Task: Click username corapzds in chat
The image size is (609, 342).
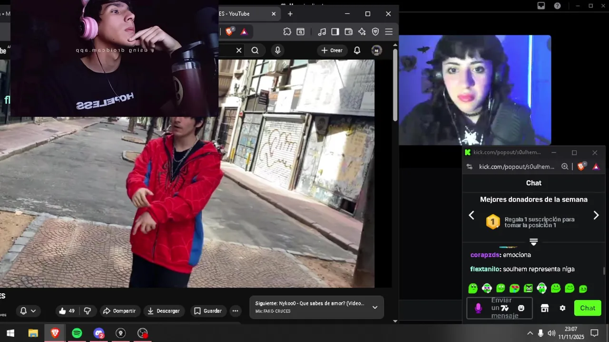Action: coord(485,255)
